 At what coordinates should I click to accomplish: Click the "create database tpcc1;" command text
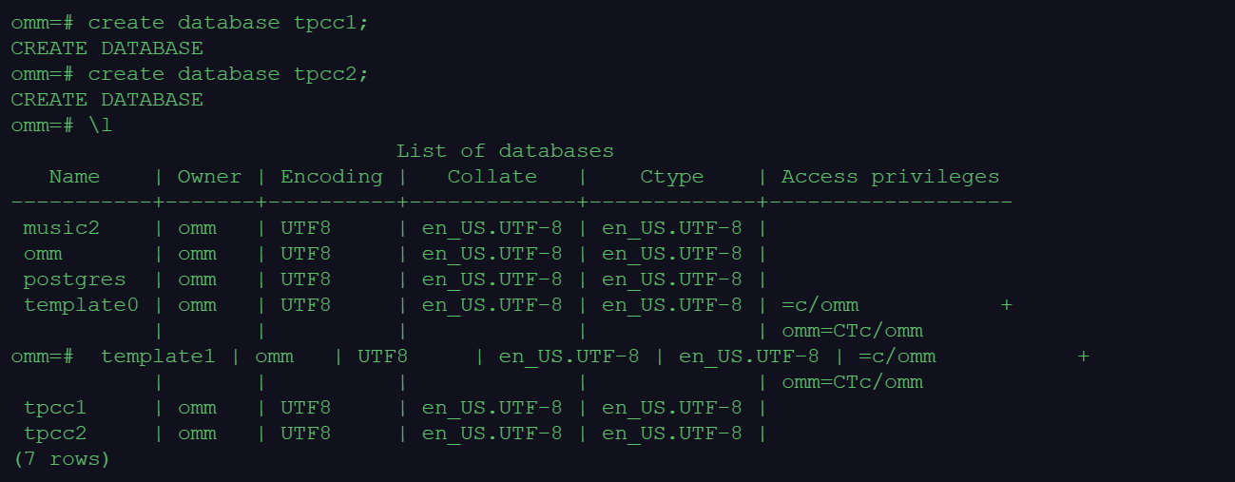point(228,22)
